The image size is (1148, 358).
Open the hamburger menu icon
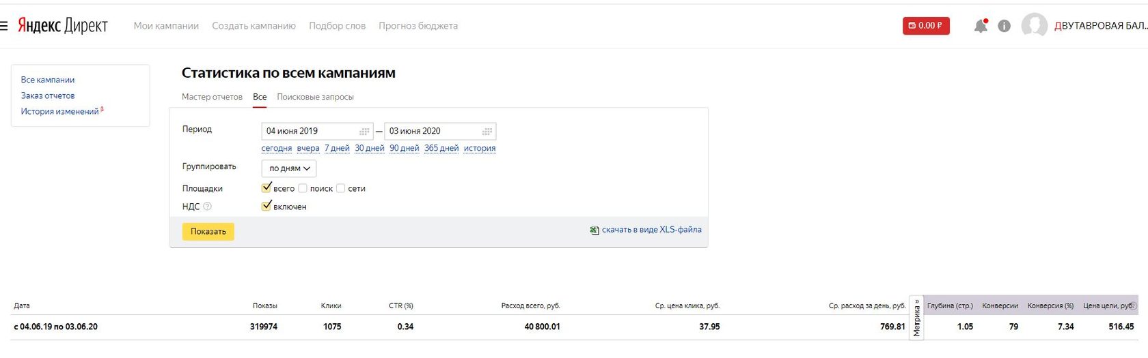pyautogui.click(x=3, y=26)
